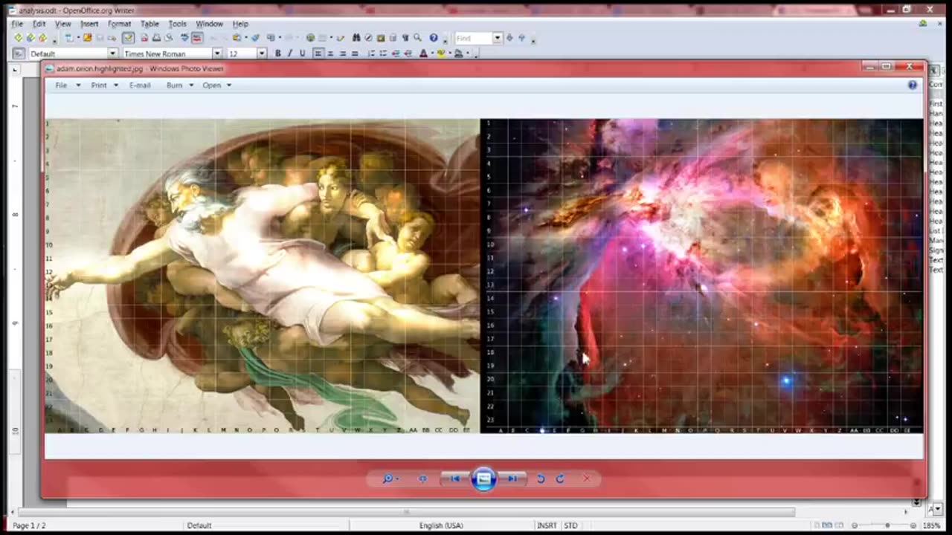Screen dimensions: 952x535
Task: Toggle AutoSpellcheck icon
Action: [x=197, y=38]
